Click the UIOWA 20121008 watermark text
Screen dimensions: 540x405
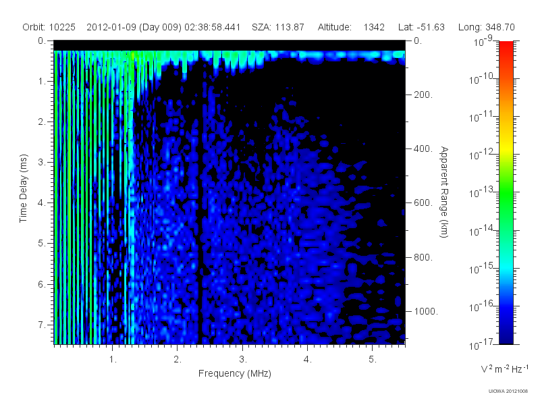[508, 391]
